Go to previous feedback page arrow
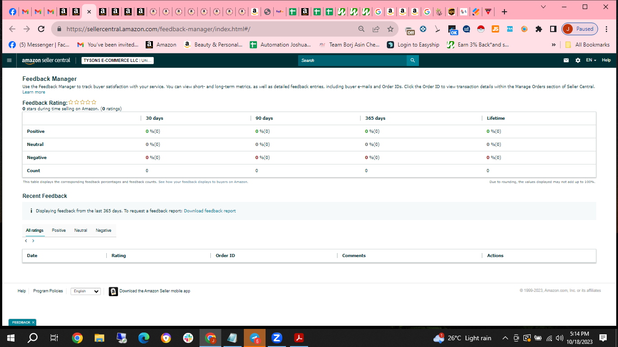618x347 pixels. pyautogui.click(x=26, y=241)
